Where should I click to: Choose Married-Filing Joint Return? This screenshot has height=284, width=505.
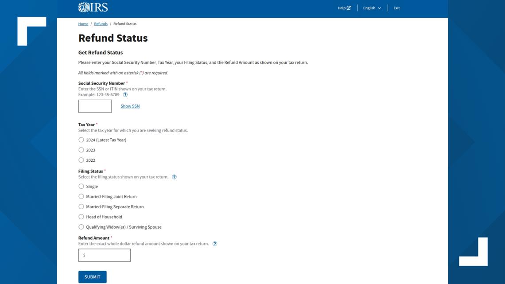pos(81,197)
